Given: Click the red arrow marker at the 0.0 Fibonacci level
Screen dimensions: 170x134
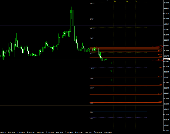Looking at the screenshot, I should (x=162, y=46).
